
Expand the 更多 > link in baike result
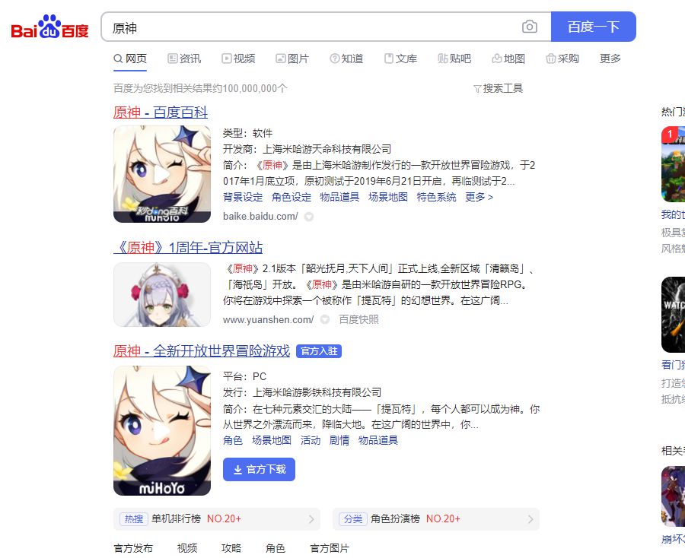coord(479,197)
